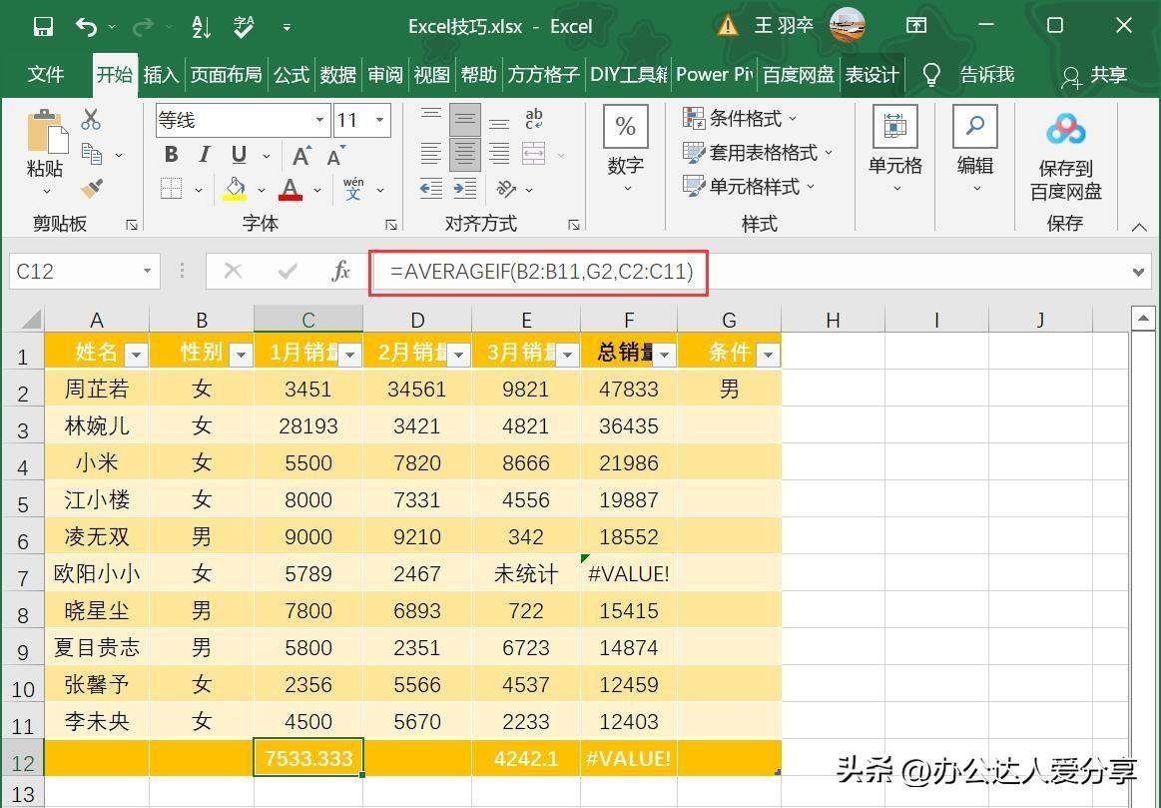Switch to the 公式 ribbon tab
The image size is (1161, 808).
[x=291, y=75]
